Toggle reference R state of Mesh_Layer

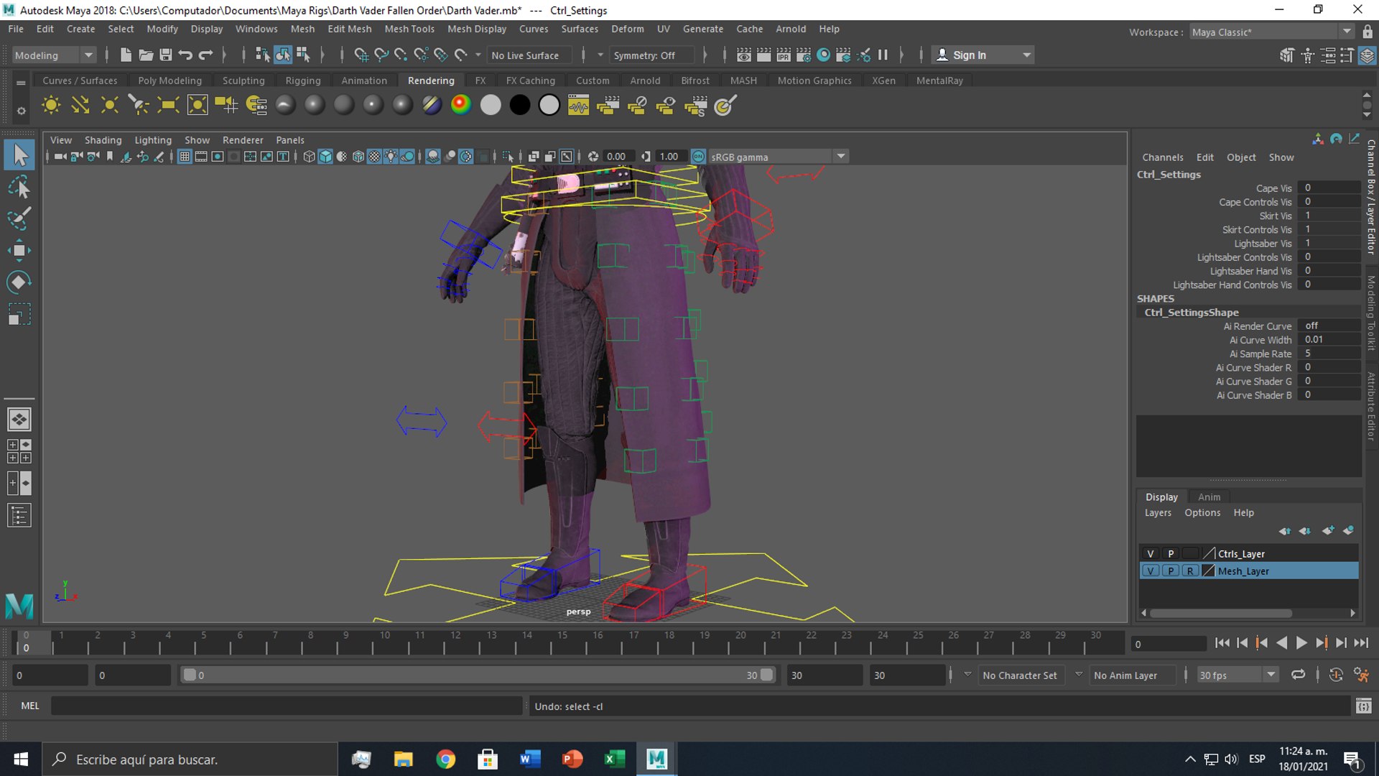tap(1190, 571)
